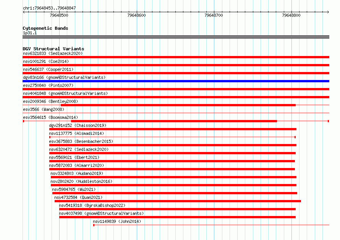
Task: Select the red bar under nsv5984765 (Wu2021)
Action: (175, 193)
